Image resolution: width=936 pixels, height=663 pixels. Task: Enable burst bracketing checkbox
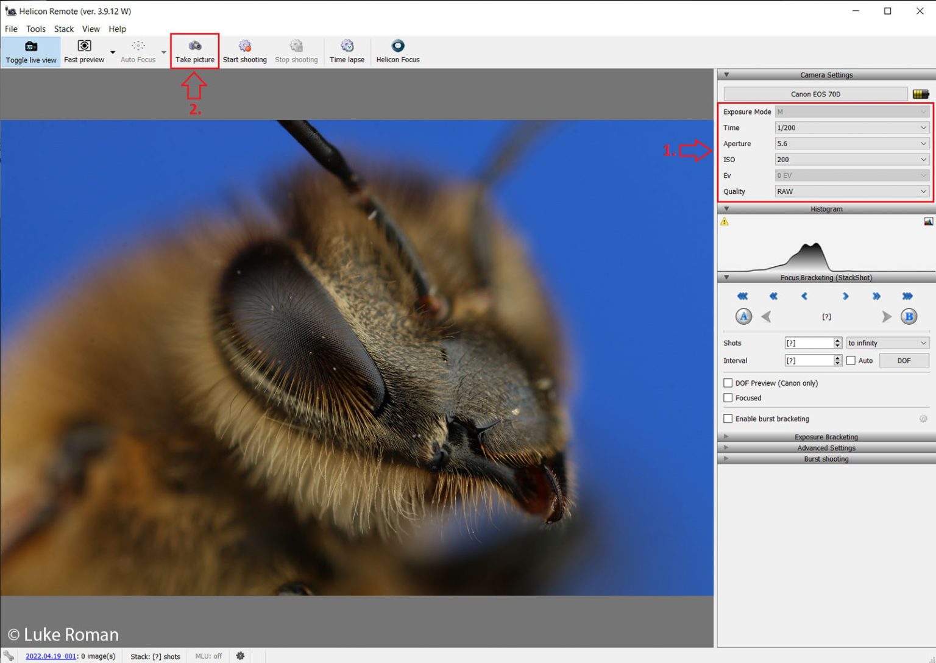(728, 419)
